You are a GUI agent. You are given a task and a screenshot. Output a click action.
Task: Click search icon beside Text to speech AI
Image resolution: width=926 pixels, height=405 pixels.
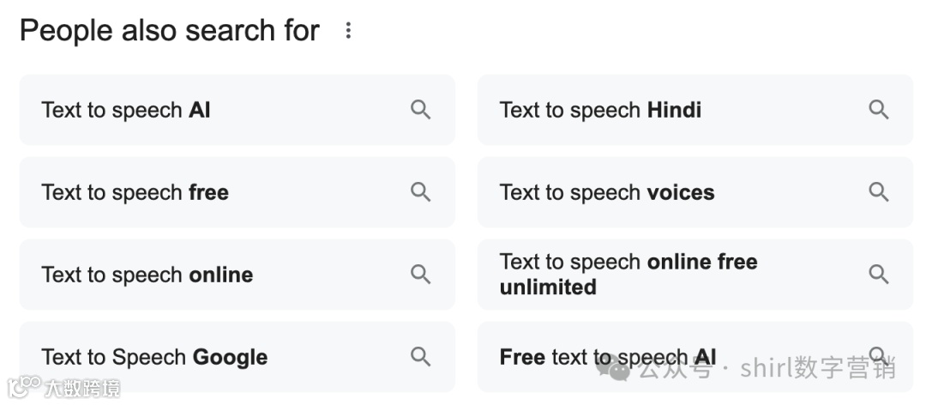point(420,110)
